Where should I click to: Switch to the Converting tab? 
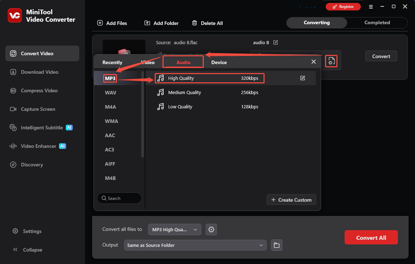[x=317, y=23]
